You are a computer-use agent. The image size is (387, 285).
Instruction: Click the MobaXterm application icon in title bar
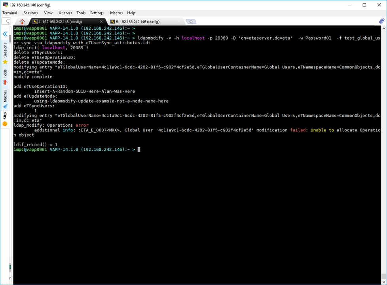pos(5,5)
